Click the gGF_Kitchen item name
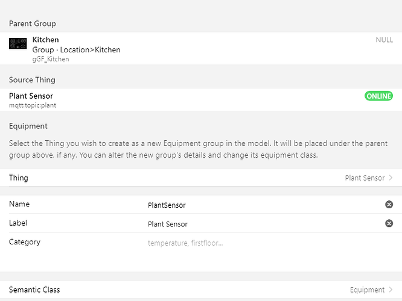This screenshot has width=402, height=301. click(x=51, y=59)
